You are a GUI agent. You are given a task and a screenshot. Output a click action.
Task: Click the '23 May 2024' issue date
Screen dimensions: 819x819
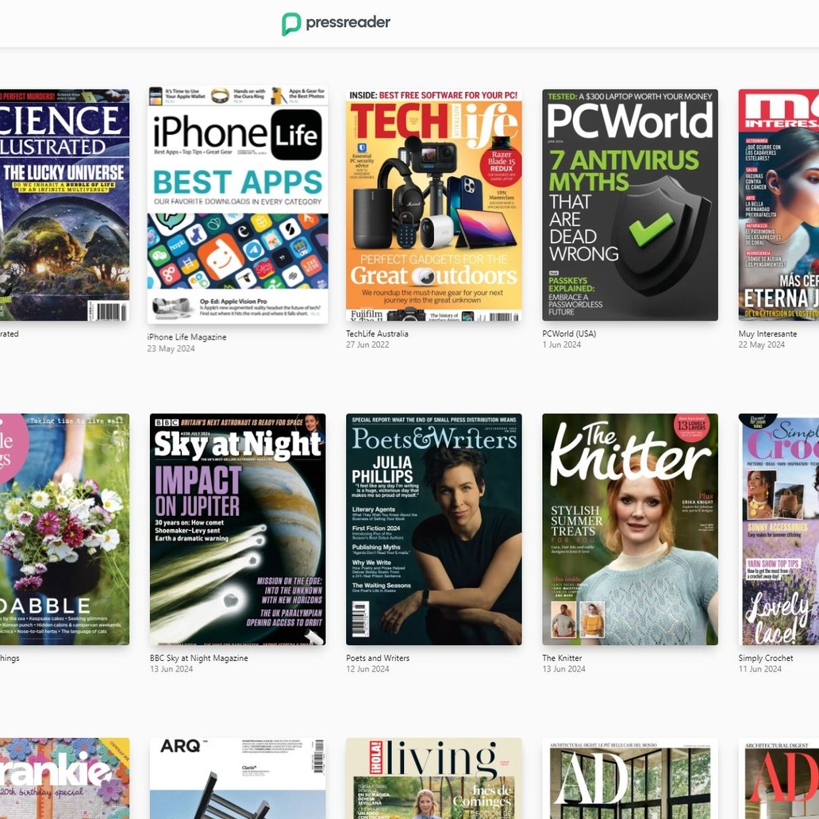pos(171,348)
